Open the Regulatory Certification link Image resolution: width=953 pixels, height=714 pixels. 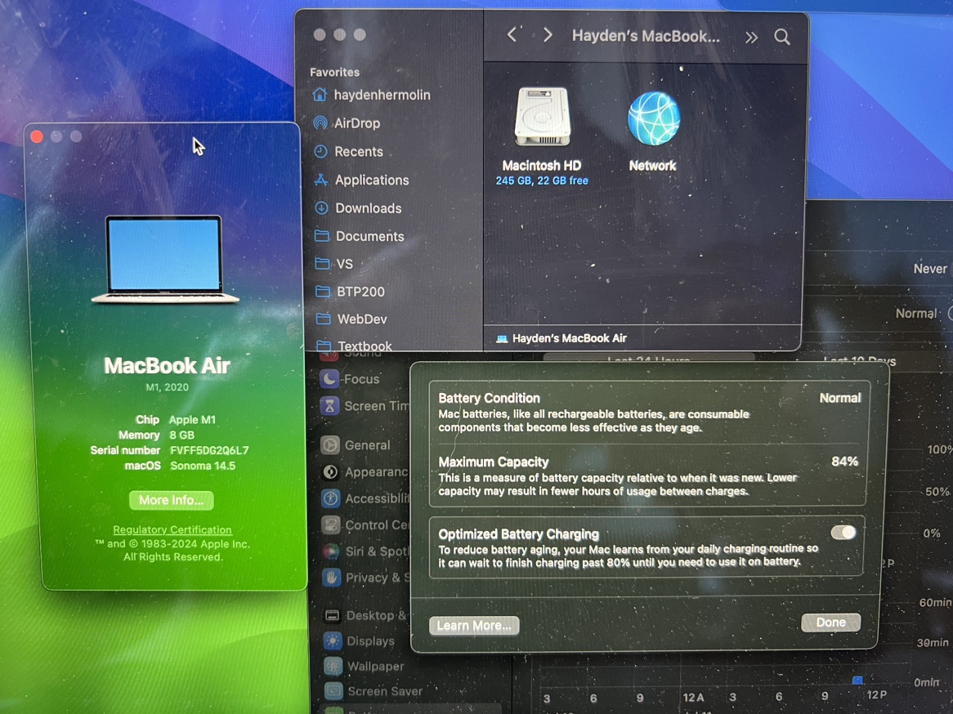point(172,530)
